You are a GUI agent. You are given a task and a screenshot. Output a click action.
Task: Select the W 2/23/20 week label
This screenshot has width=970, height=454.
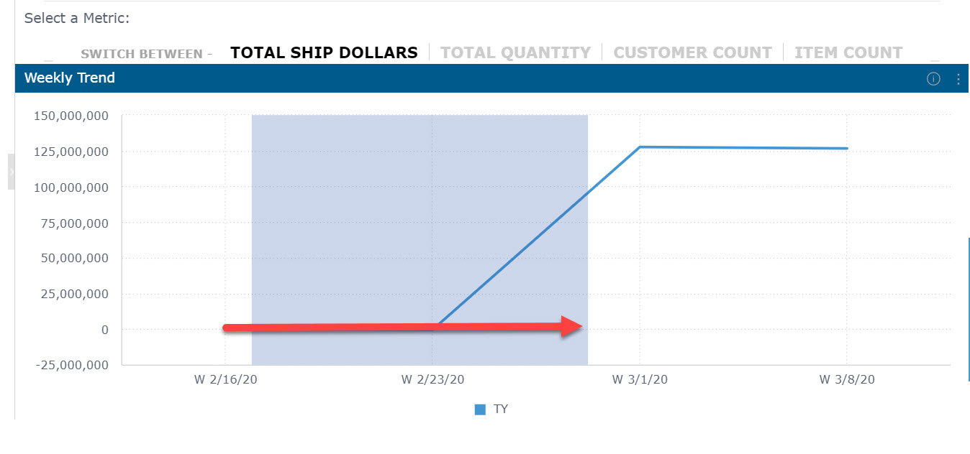[x=432, y=380]
